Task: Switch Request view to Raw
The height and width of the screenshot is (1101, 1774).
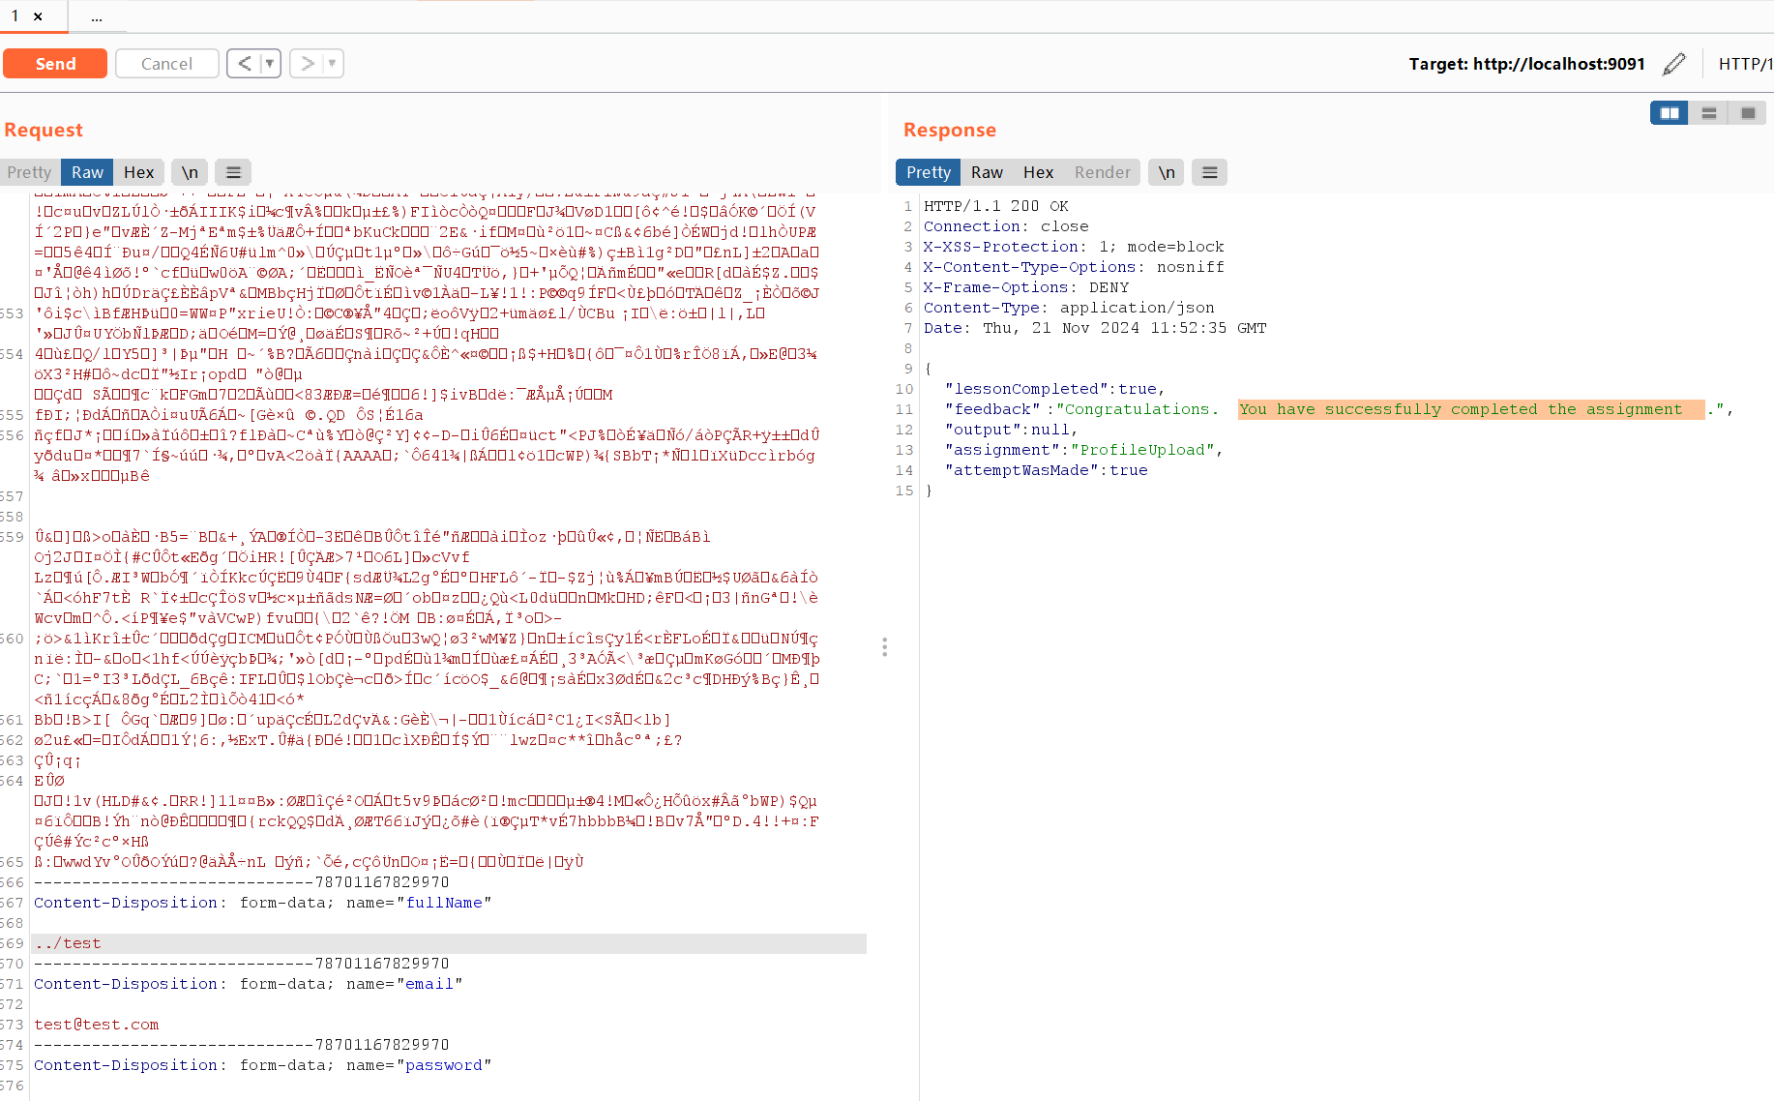Action: [x=87, y=172]
